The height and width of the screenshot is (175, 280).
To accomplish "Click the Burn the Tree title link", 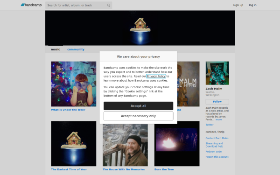I will pos(164,169).
